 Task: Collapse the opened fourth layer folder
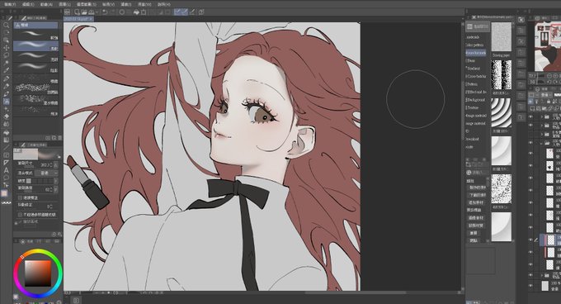542,143
